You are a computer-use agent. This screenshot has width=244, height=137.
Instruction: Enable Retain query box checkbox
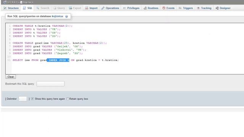click(68, 99)
